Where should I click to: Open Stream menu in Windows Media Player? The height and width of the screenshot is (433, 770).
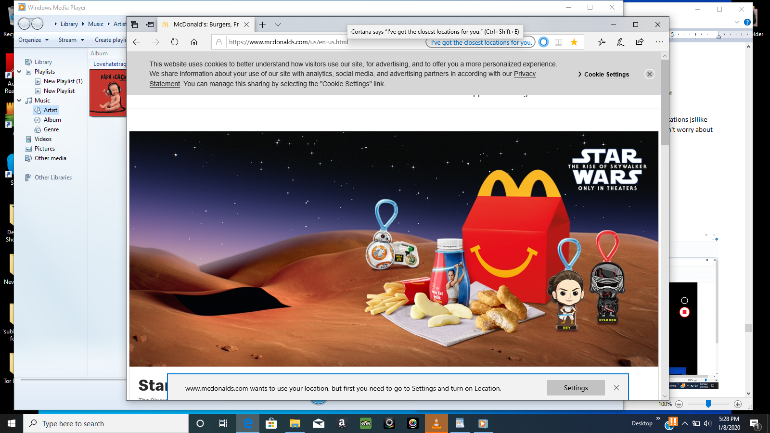pyautogui.click(x=71, y=40)
